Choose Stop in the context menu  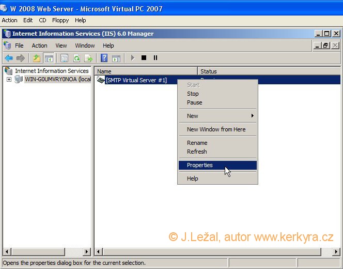[x=193, y=94]
